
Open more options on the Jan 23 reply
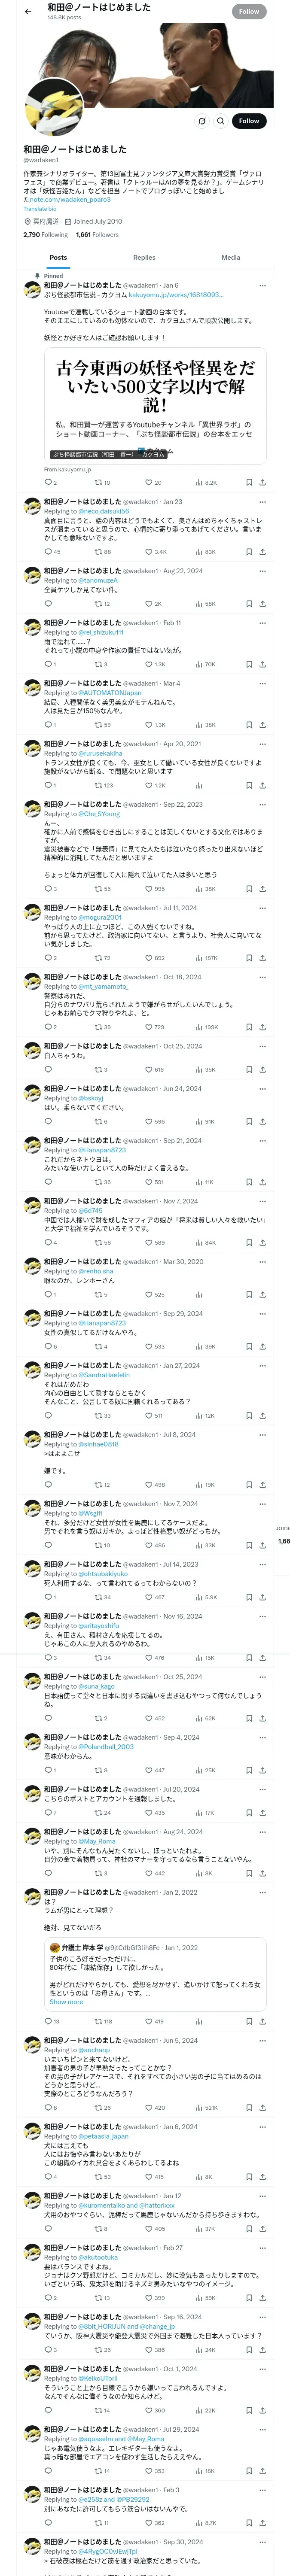[262, 502]
